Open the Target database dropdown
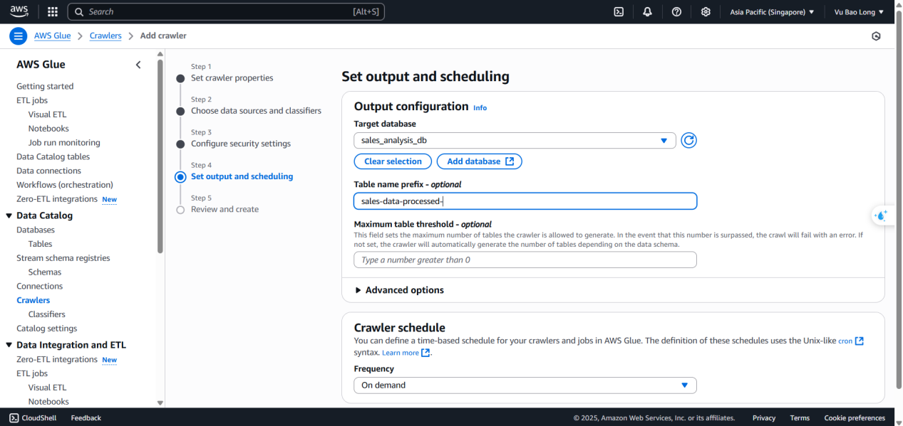The width and height of the screenshot is (903, 426). 515,140
